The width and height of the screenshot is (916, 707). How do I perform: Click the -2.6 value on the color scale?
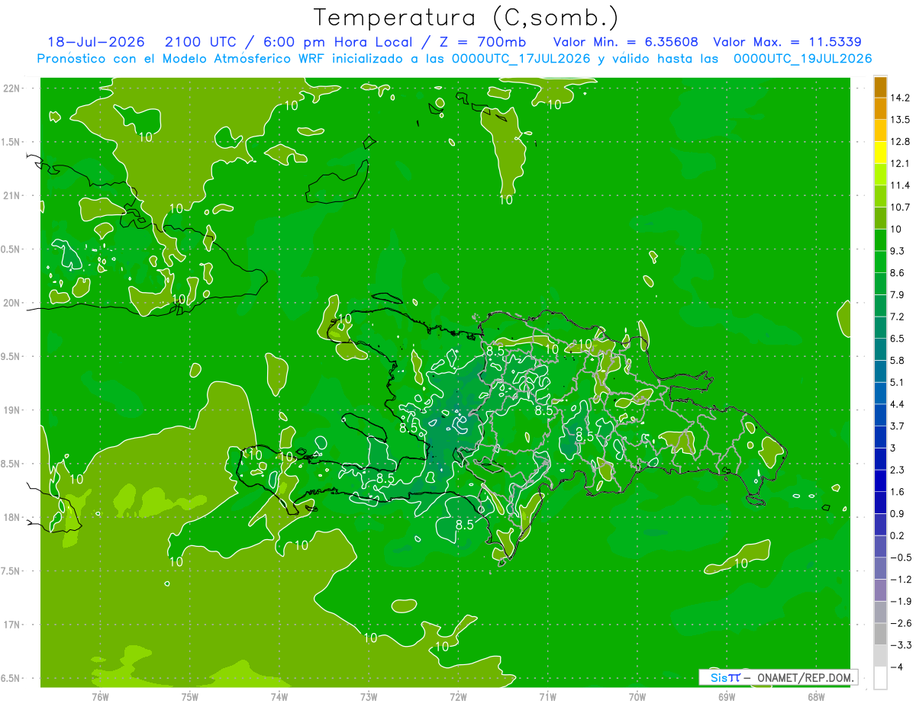click(x=900, y=623)
